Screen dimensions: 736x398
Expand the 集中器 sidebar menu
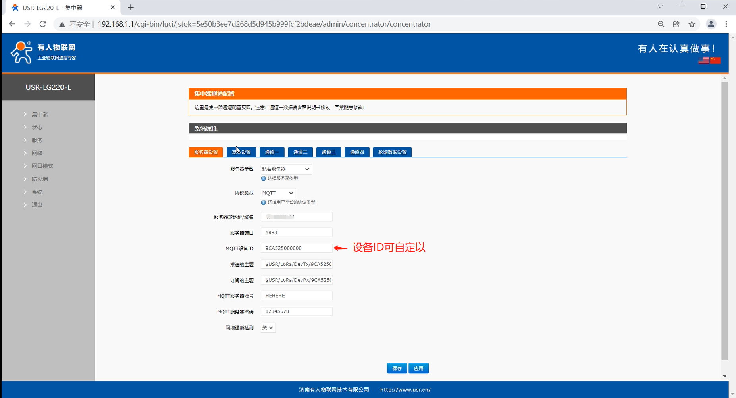point(40,114)
